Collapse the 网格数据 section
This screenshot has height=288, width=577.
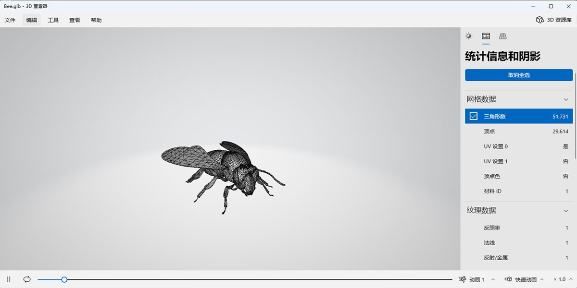click(x=566, y=99)
